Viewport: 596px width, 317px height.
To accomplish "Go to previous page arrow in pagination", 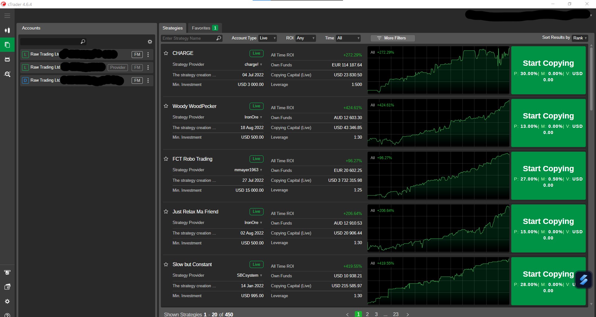I will 347,315.
